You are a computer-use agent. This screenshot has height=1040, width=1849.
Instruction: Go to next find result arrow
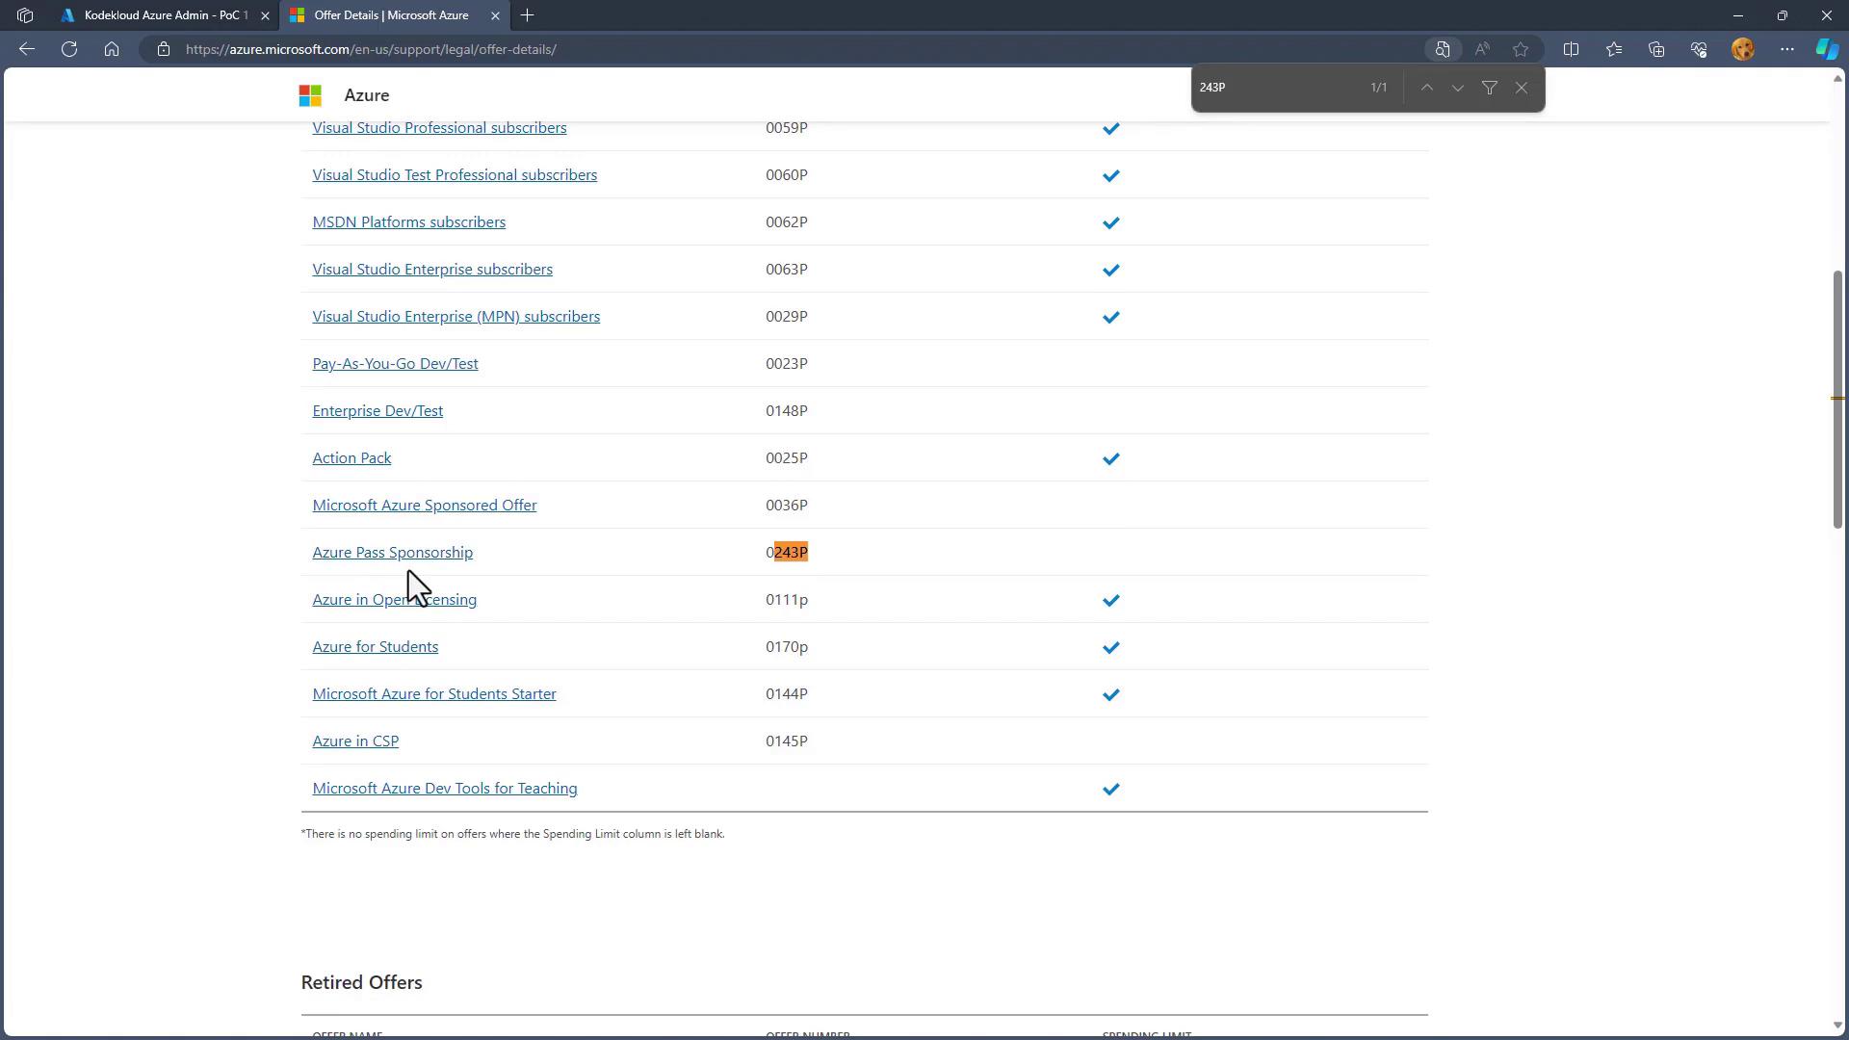tap(1458, 88)
